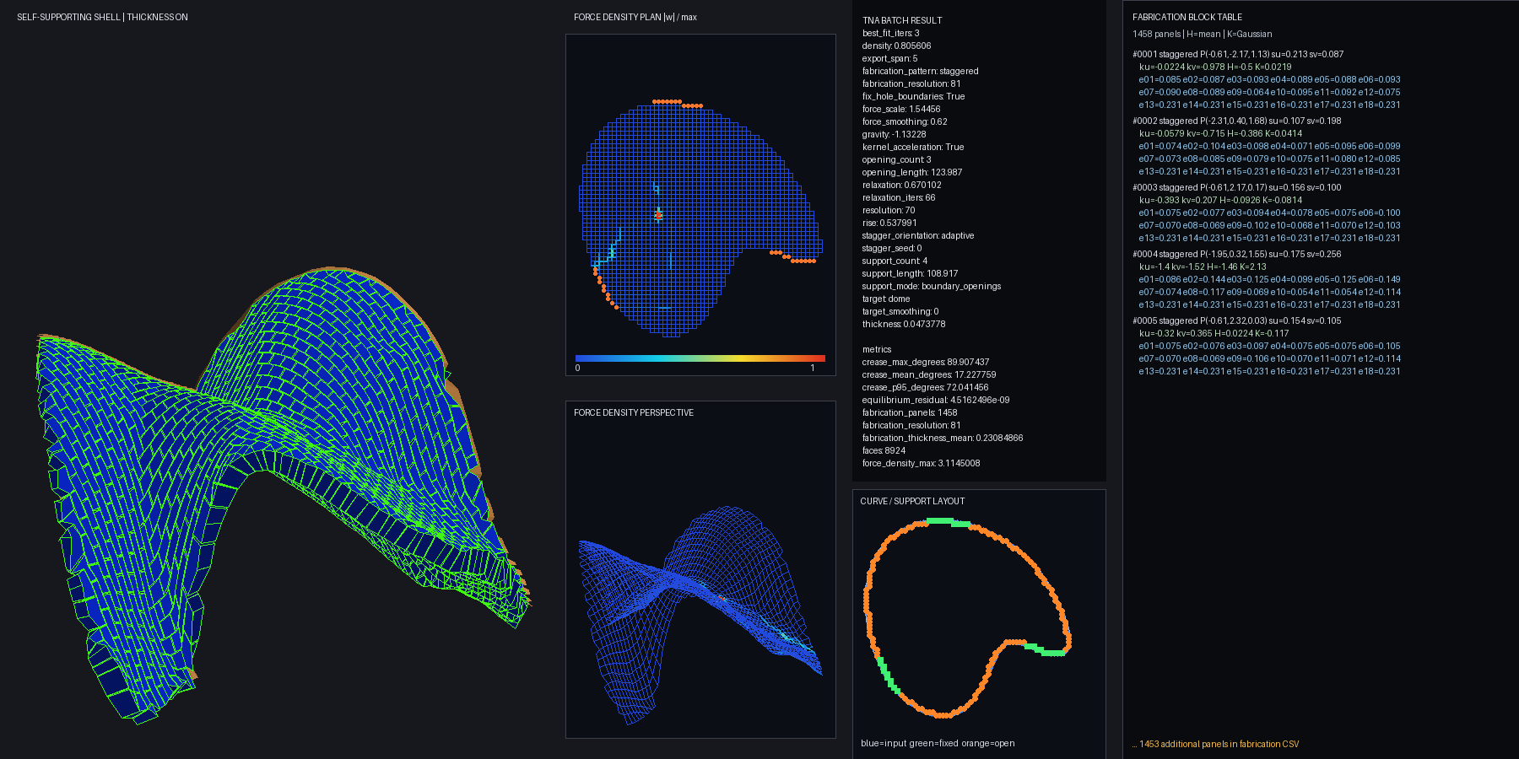Screen dimensions: 1519x759
Task: Click the SELF-SUPPORTING SHELL panel title
Action: 102,17
